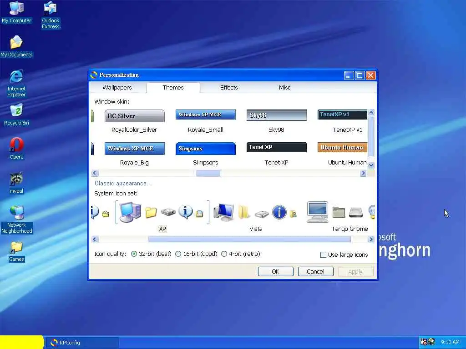Close the Personalization window
The image size is (466, 349).
(x=370, y=75)
